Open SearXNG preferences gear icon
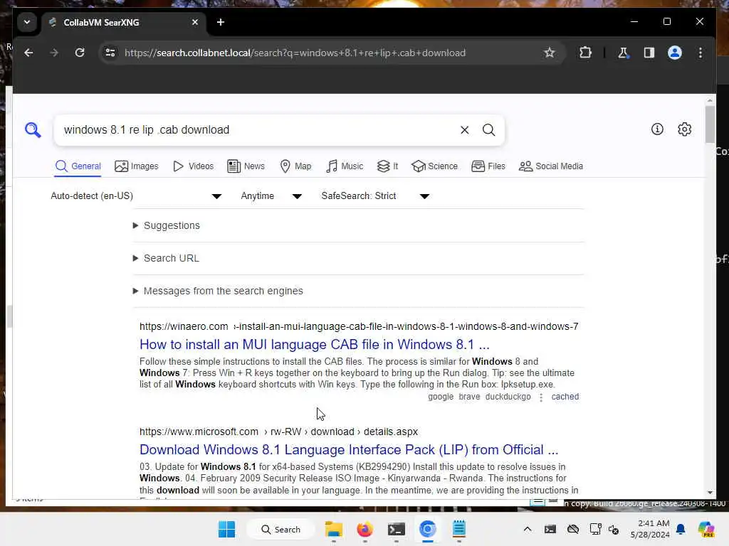Image resolution: width=729 pixels, height=546 pixels. [684, 129]
